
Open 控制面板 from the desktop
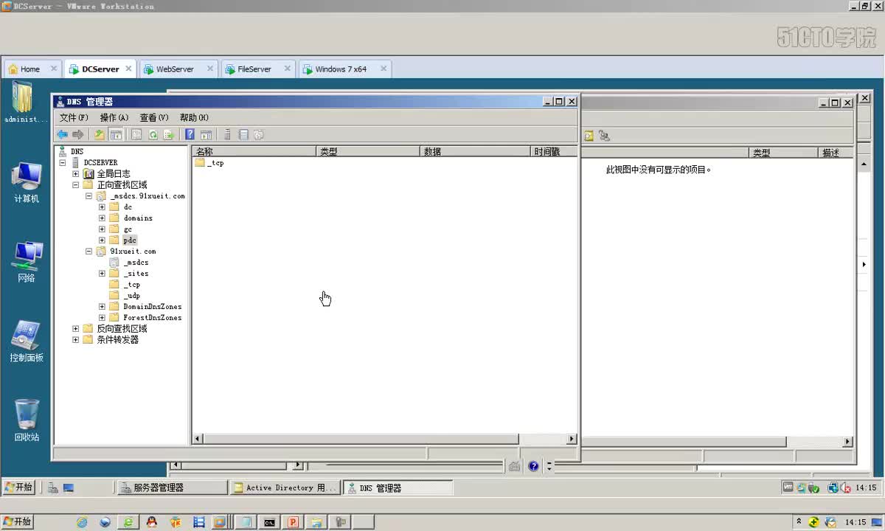(27, 341)
